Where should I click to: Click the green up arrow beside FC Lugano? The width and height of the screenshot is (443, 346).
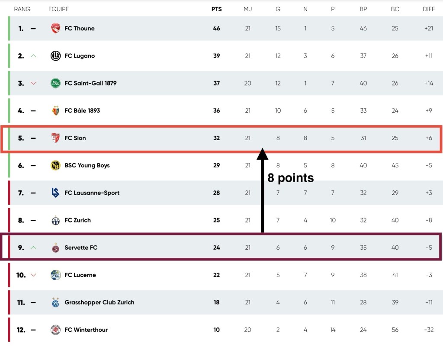point(34,56)
